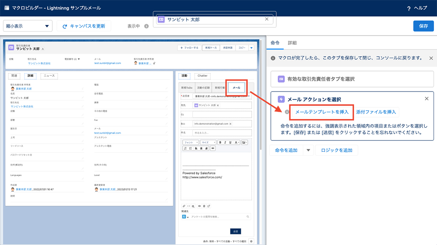The image size is (437, 245).
Task: Open test.sunbit@gmail.com link in highlights panel
Action: 108,63
